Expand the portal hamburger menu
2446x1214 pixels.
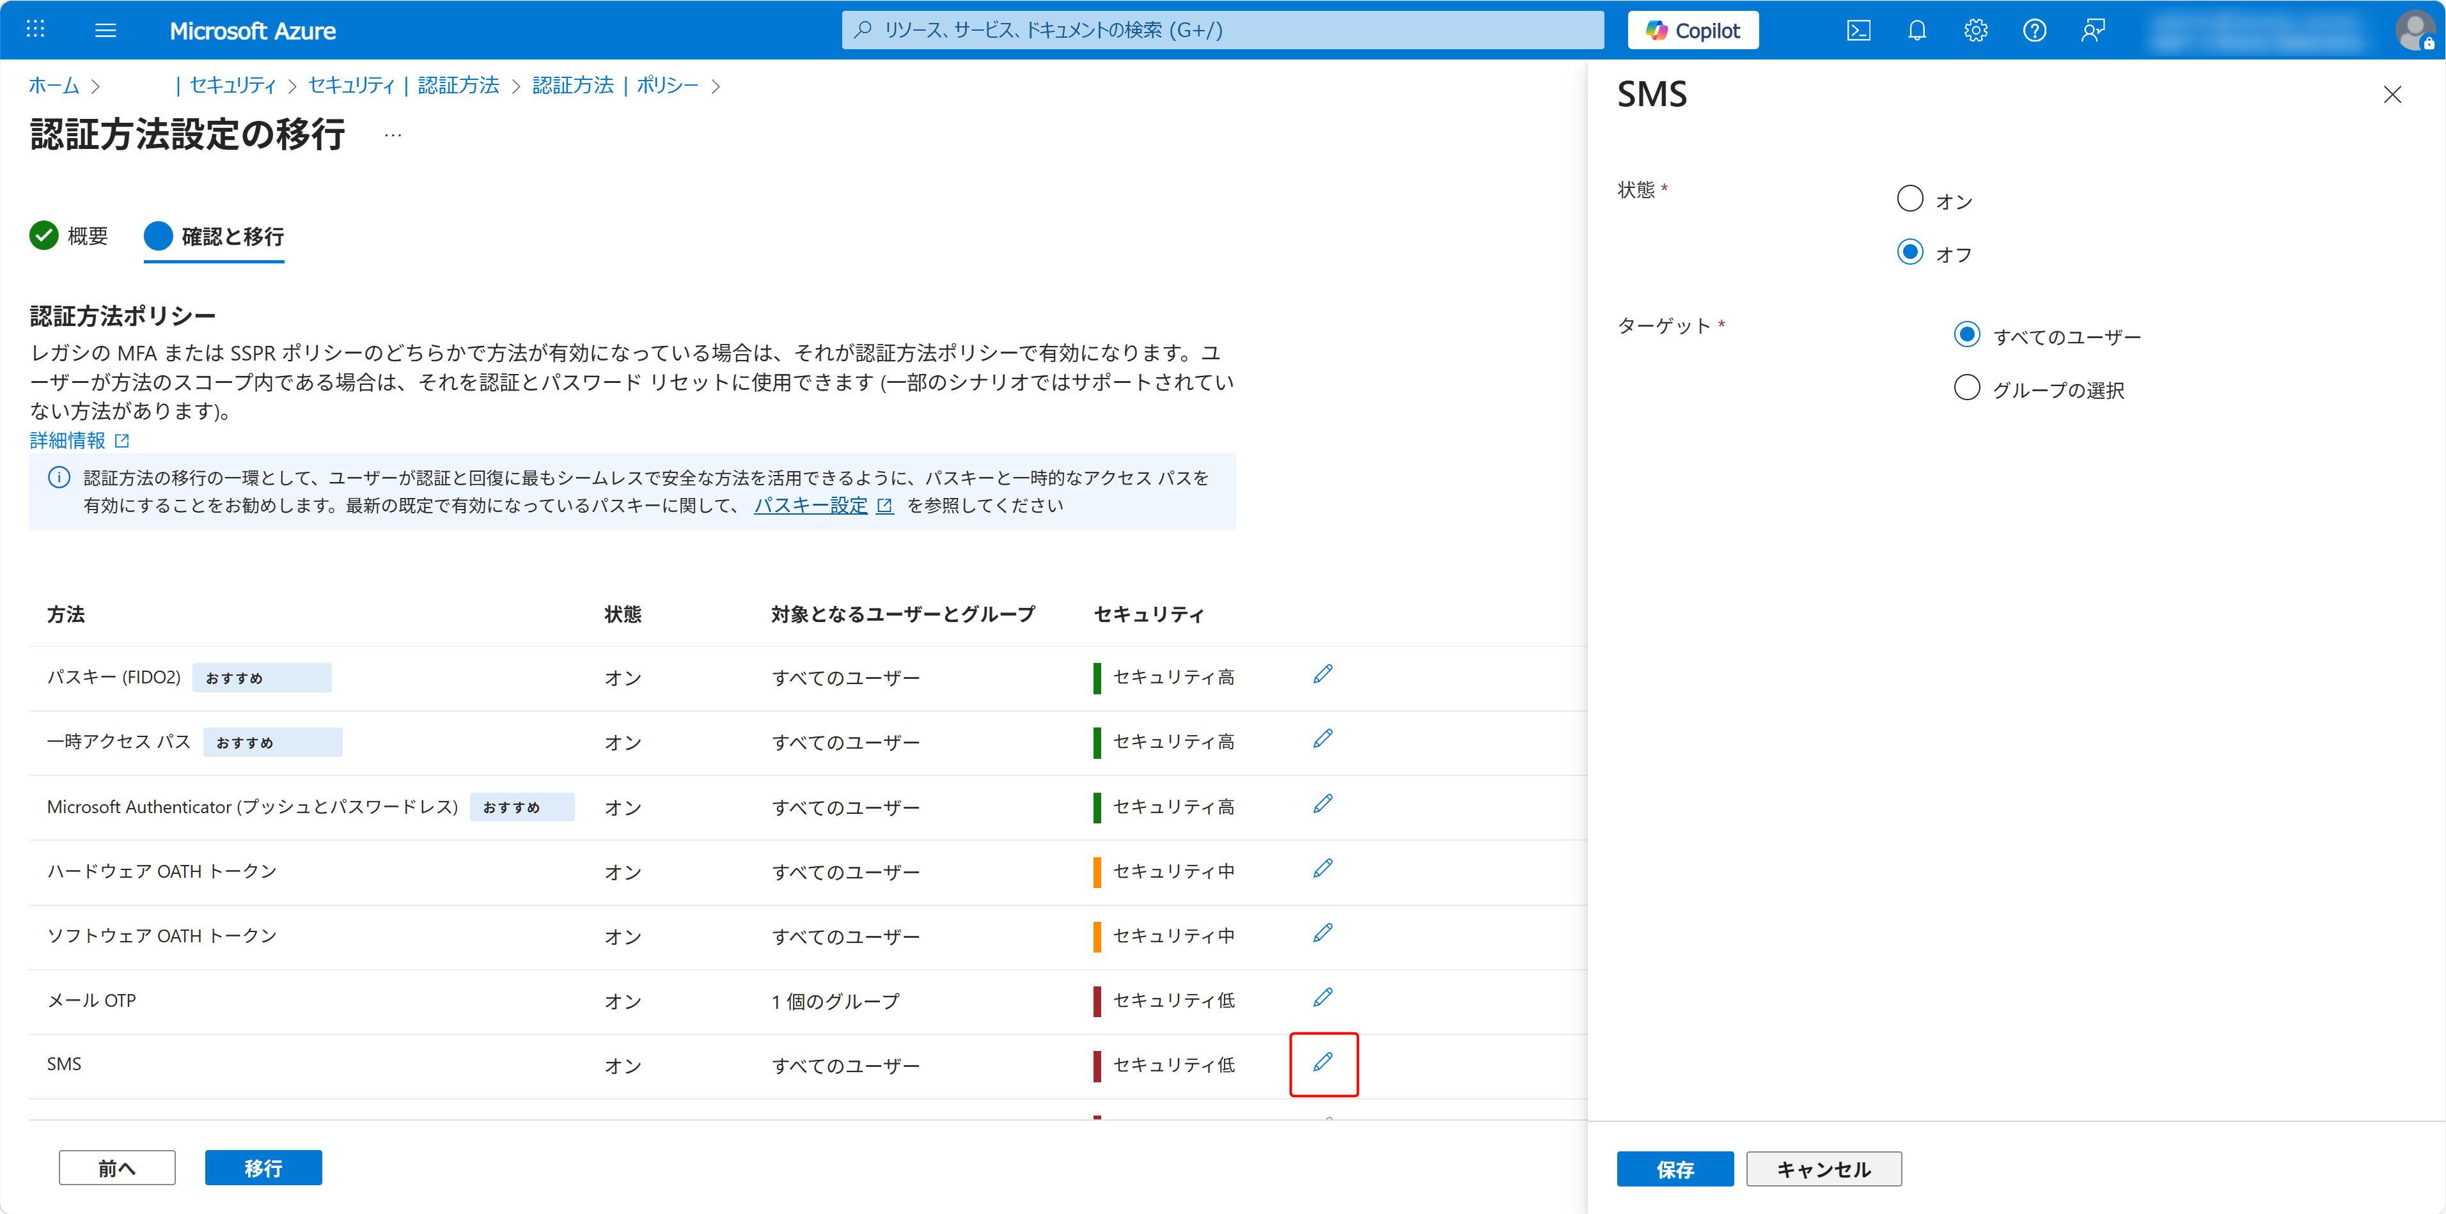[x=106, y=31]
